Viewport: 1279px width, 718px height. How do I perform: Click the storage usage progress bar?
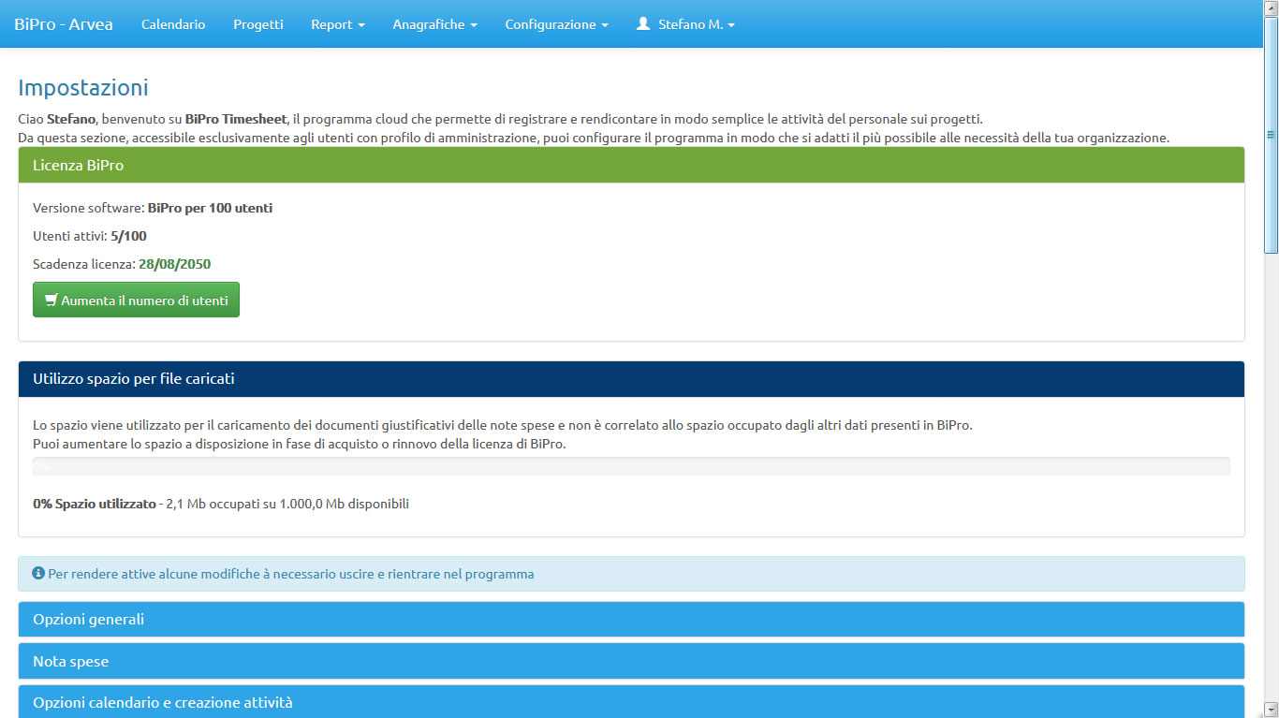point(631,466)
